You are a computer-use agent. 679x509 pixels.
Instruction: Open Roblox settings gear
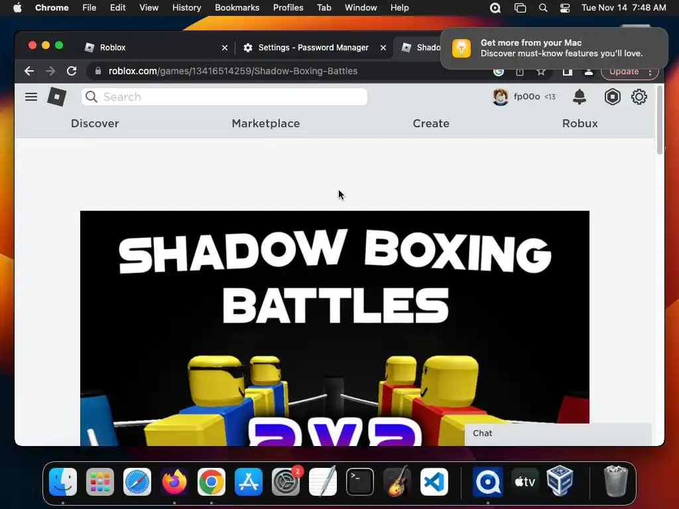tap(639, 97)
